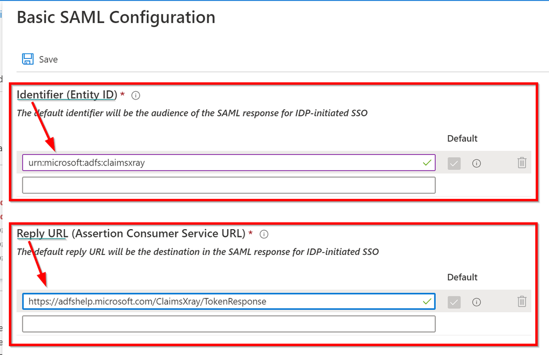549x355 pixels.
Task: Click the Reply URL section label
Action: (x=131, y=234)
